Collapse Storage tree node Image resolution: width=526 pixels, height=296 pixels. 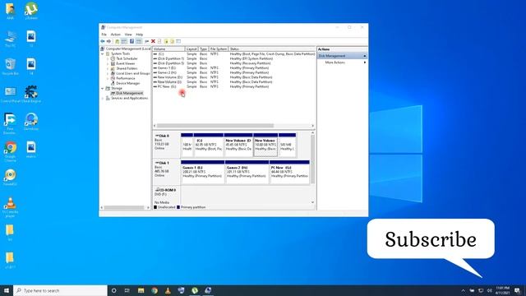pyautogui.click(x=103, y=88)
